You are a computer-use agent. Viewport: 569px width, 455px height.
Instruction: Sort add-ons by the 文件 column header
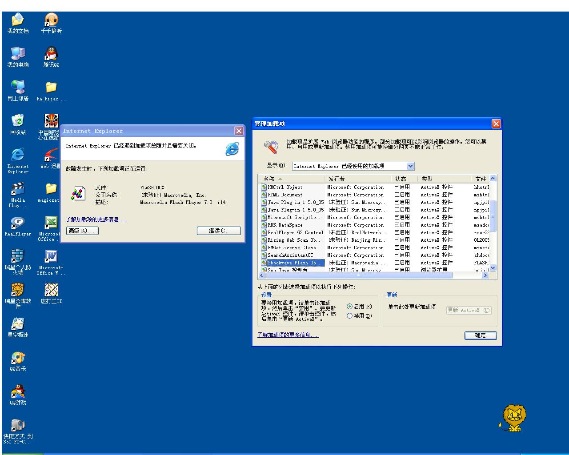tap(481, 179)
